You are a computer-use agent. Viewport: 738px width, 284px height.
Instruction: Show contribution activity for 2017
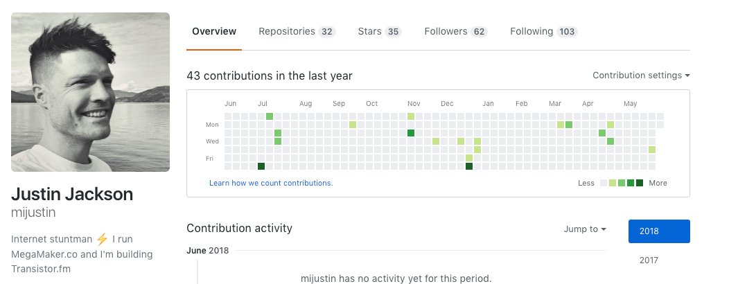pyautogui.click(x=649, y=260)
